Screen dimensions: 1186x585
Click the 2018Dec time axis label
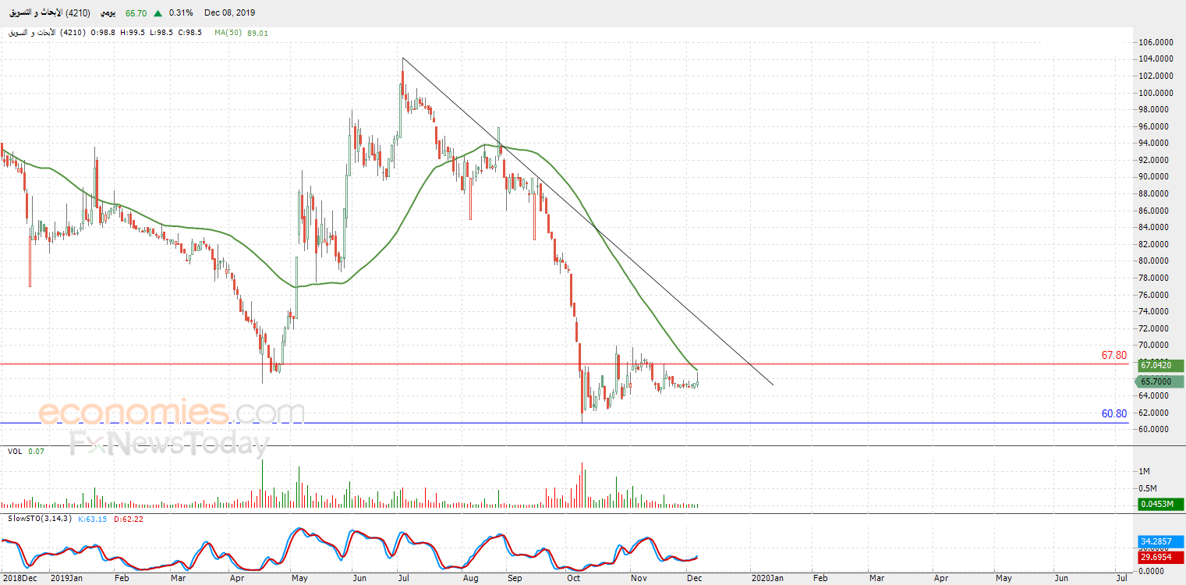tap(19, 578)
